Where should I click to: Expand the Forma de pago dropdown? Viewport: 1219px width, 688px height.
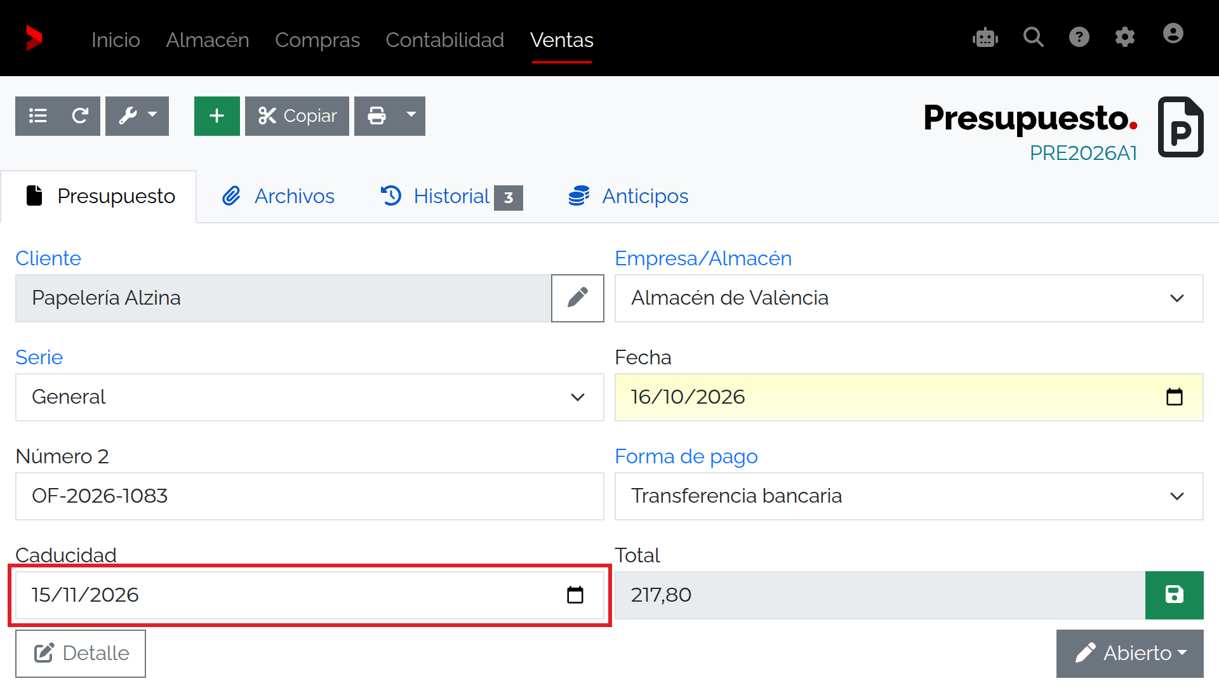909,496
